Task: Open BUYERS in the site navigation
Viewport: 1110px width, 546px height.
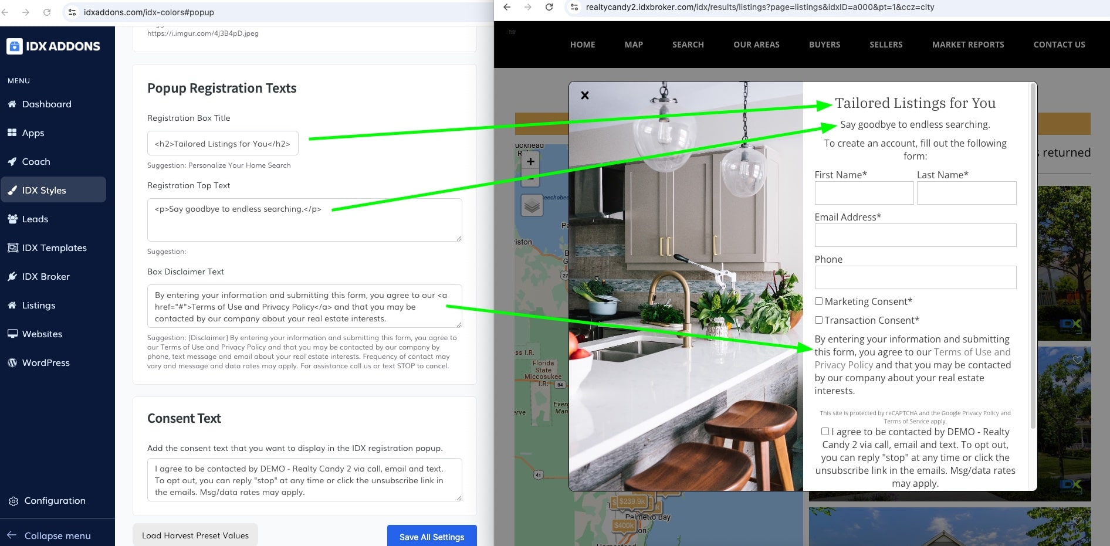Action: (824, 45)
